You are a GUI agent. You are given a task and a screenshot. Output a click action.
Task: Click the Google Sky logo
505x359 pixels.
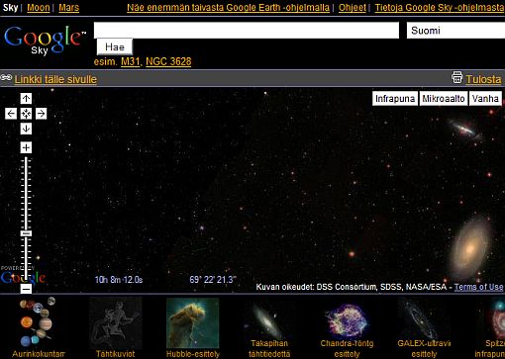click(x=45, y=41)
